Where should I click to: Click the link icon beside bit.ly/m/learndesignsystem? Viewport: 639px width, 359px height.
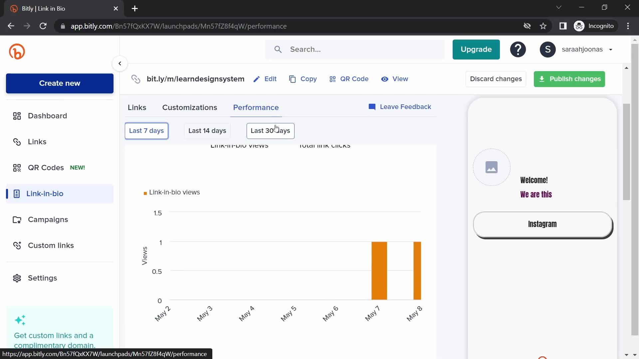click(x=136, y=79)
